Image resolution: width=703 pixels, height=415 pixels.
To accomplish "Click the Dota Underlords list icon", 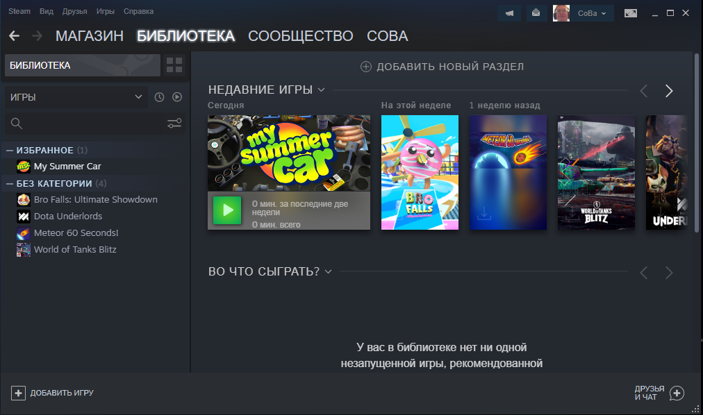I will 24,217.
